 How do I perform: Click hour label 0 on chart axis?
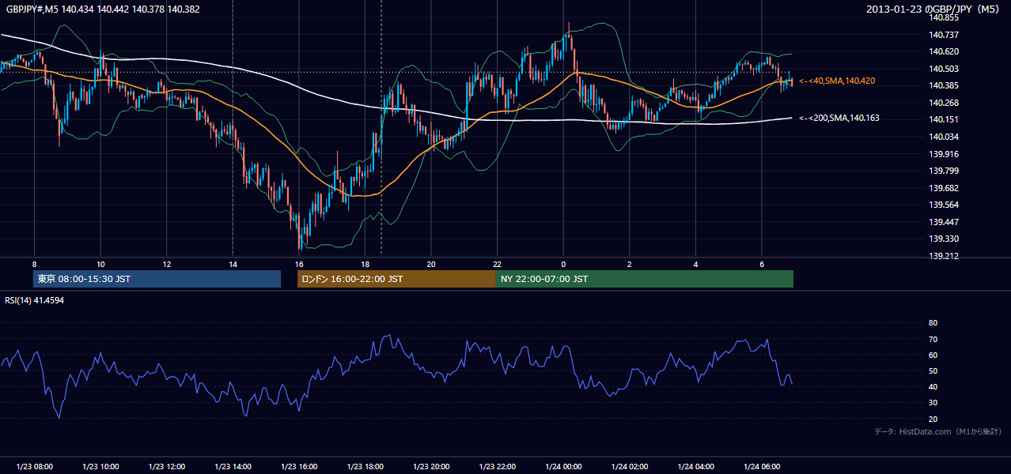pos(563,264)
